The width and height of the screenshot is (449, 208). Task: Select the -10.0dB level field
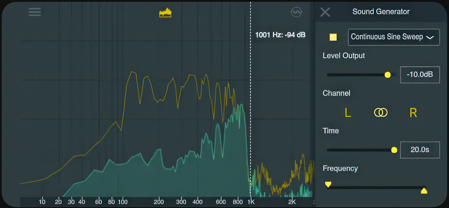(419, 75)
